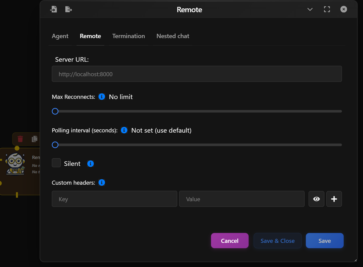The image size is (363, 267).
Task: Click the export agent configuration icon
Action: tap(68, 9)
